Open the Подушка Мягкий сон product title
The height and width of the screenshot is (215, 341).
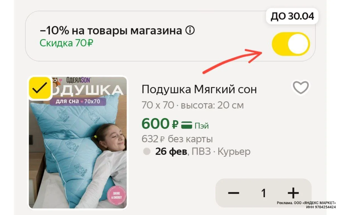pos(199,89)
